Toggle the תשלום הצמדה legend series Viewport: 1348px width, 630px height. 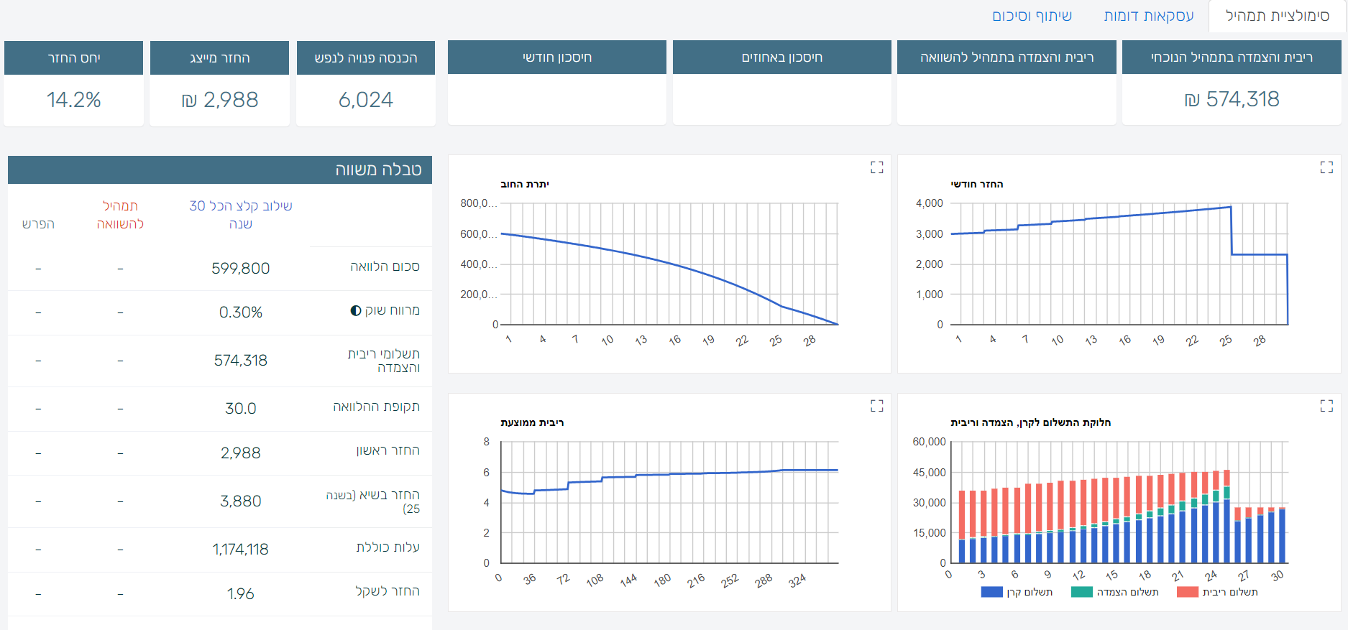click(1114, 592)
